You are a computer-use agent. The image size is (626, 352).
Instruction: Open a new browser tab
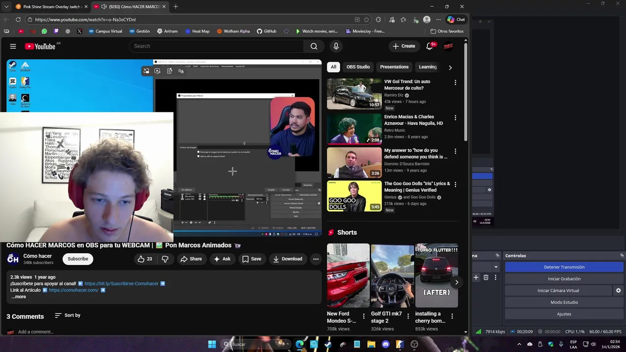point(176,6)
